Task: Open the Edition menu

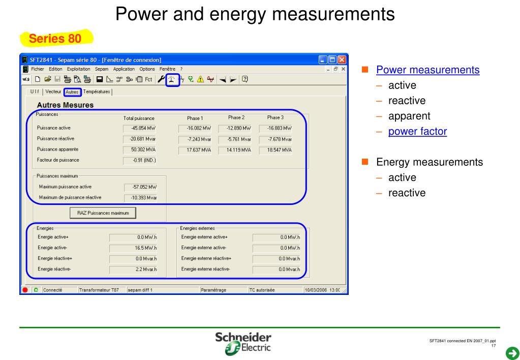Action: click(x=55, y=69)
